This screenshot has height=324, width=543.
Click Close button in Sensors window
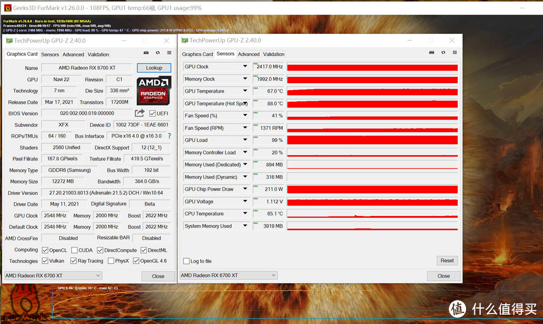[444, 276]
